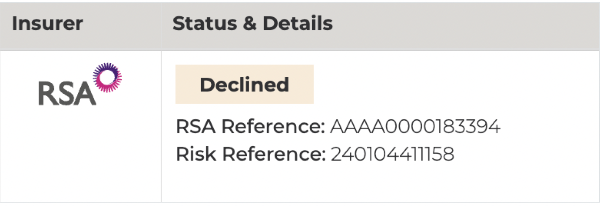Click the Risk Reference label
This screenshot has width=600, height=206.
[250, 154]
